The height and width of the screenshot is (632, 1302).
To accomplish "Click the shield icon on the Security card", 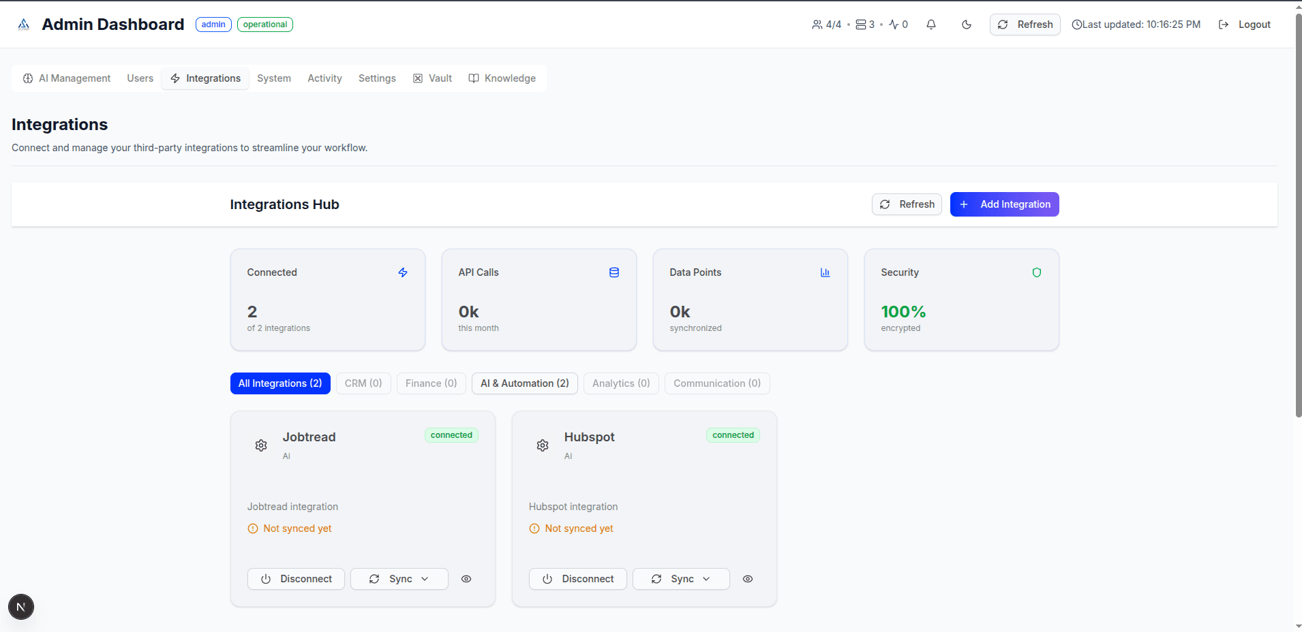I will pos(1036,272).
